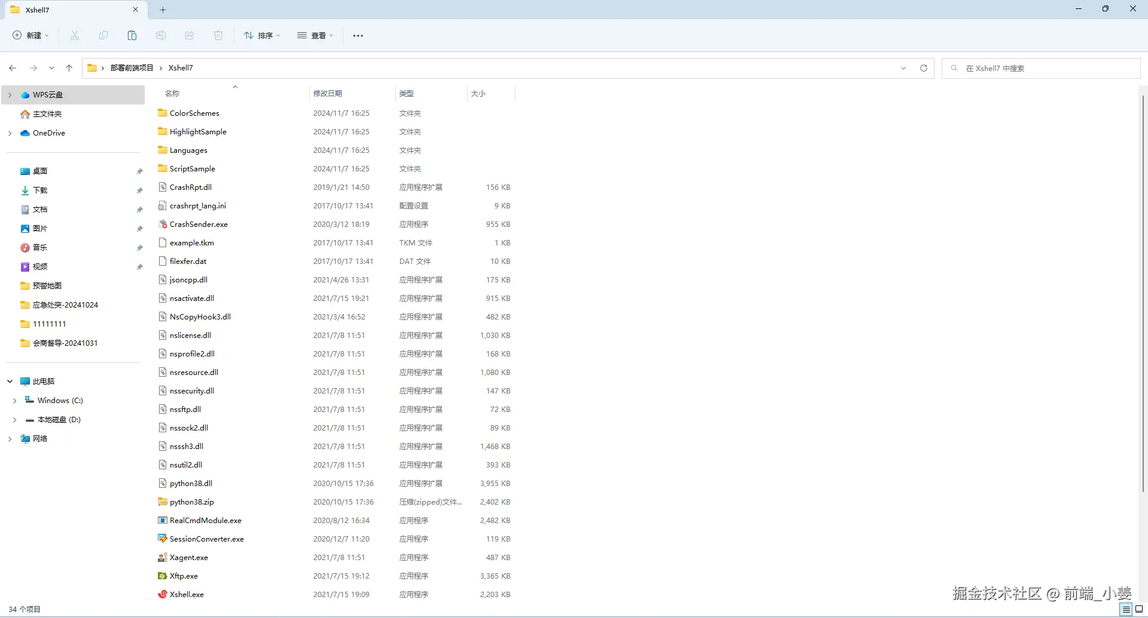Open the three-dot more options menu
The image size is (1148, 618).
tap(358, 36)
